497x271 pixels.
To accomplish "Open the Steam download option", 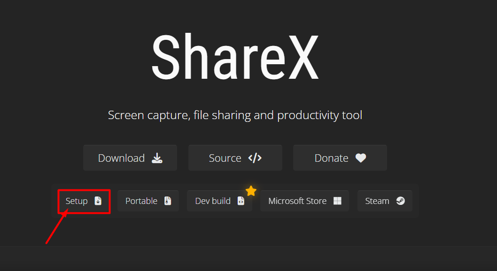I will coord(385,201).
